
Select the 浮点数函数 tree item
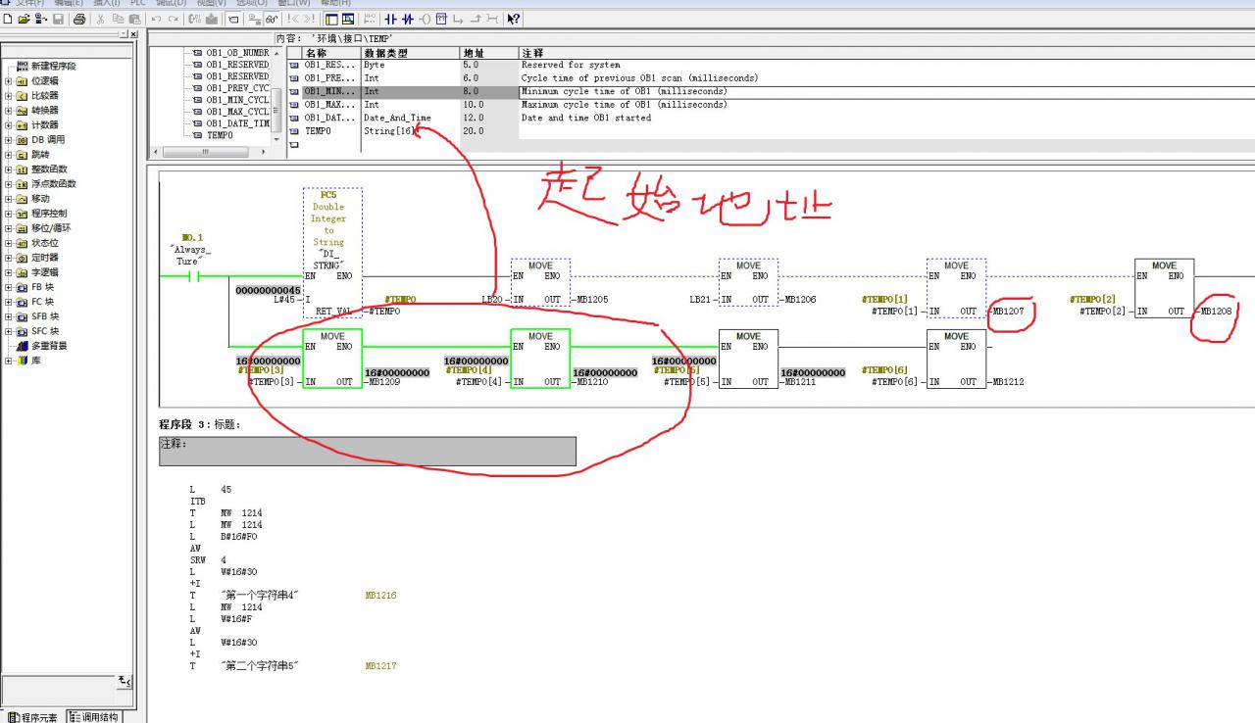click(x=53, y=183)
